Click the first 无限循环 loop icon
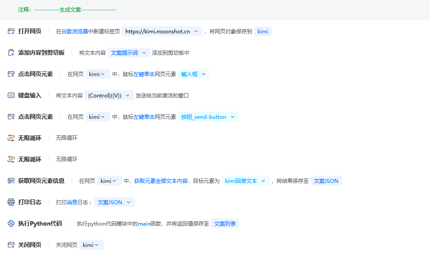 tap(11, 138)
